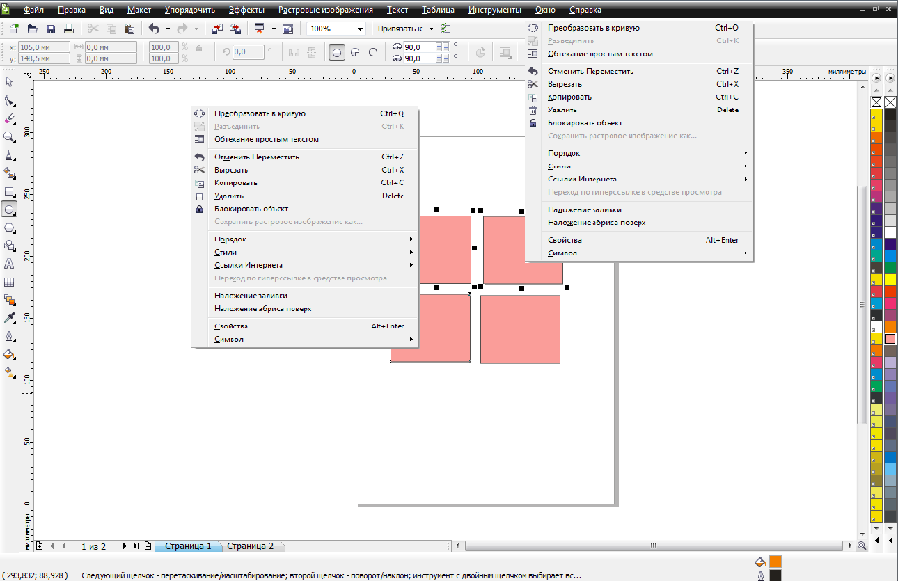898x581 pixels.
Task: Toggle the lock ratio padlock
Action: [x=200, y=48]
